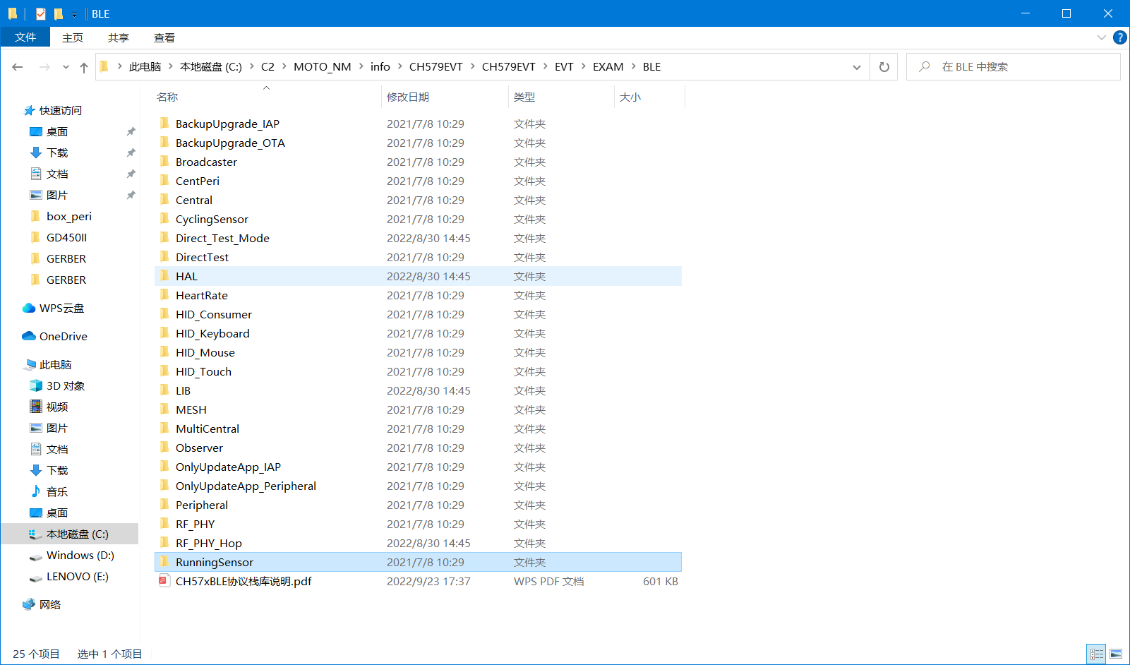Screen dimensions: 1130x665
Task: Click MOTO_NM in address breadcrumb
Action: tap(323, 67)
